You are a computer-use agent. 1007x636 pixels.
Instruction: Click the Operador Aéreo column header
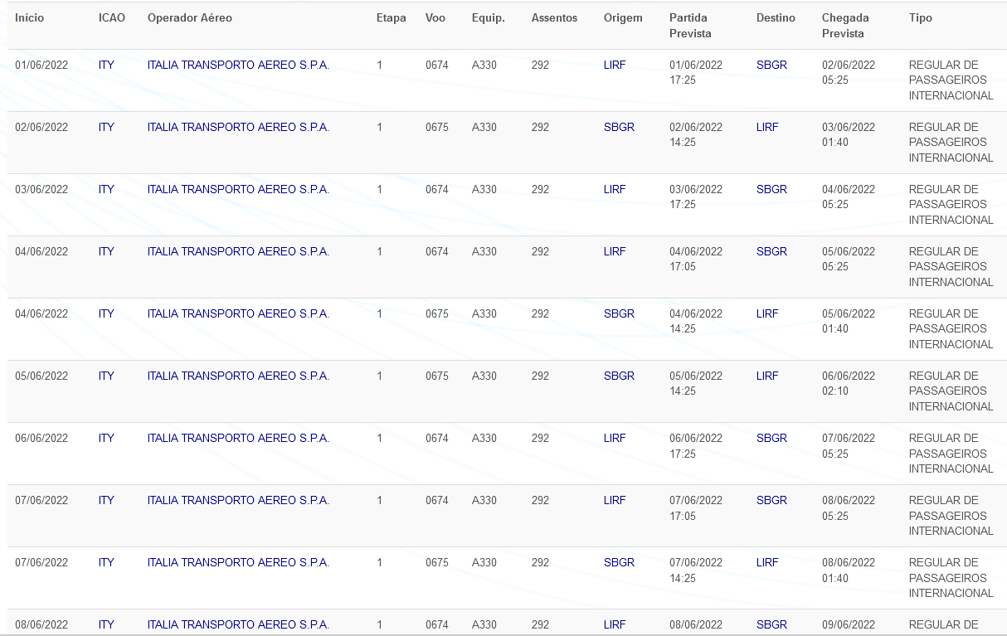tap(190, 18)
